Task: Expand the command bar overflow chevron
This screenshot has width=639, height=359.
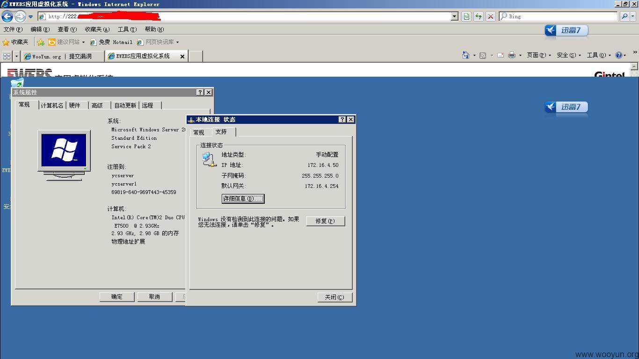Action: tap(635, 52)
